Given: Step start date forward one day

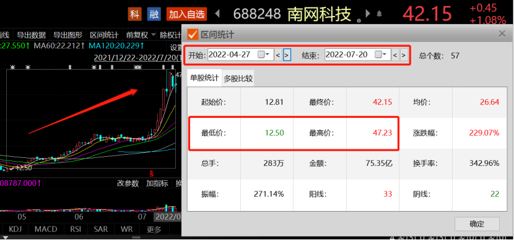Looking at the screenshot, I should 287,56.
